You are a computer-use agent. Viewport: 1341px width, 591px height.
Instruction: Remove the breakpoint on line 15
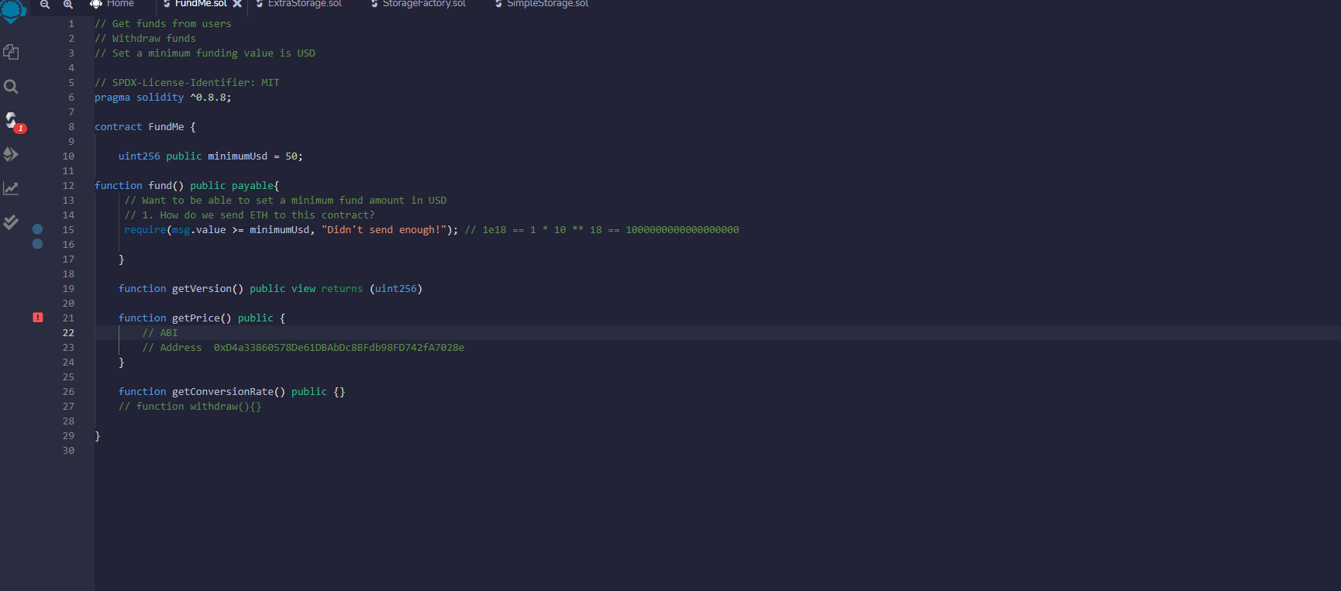tap(37, 229)
